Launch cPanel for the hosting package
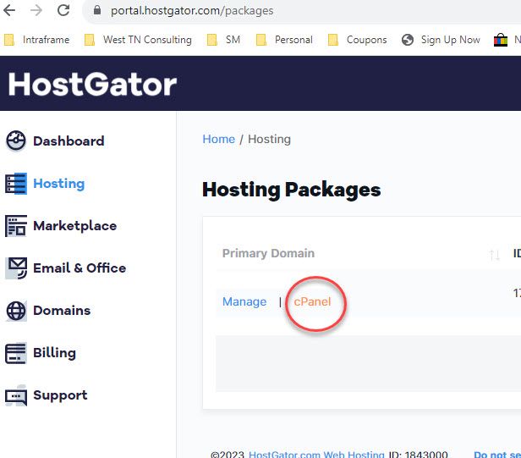Viewport: 521px width, 458px height. pos(312,301)
